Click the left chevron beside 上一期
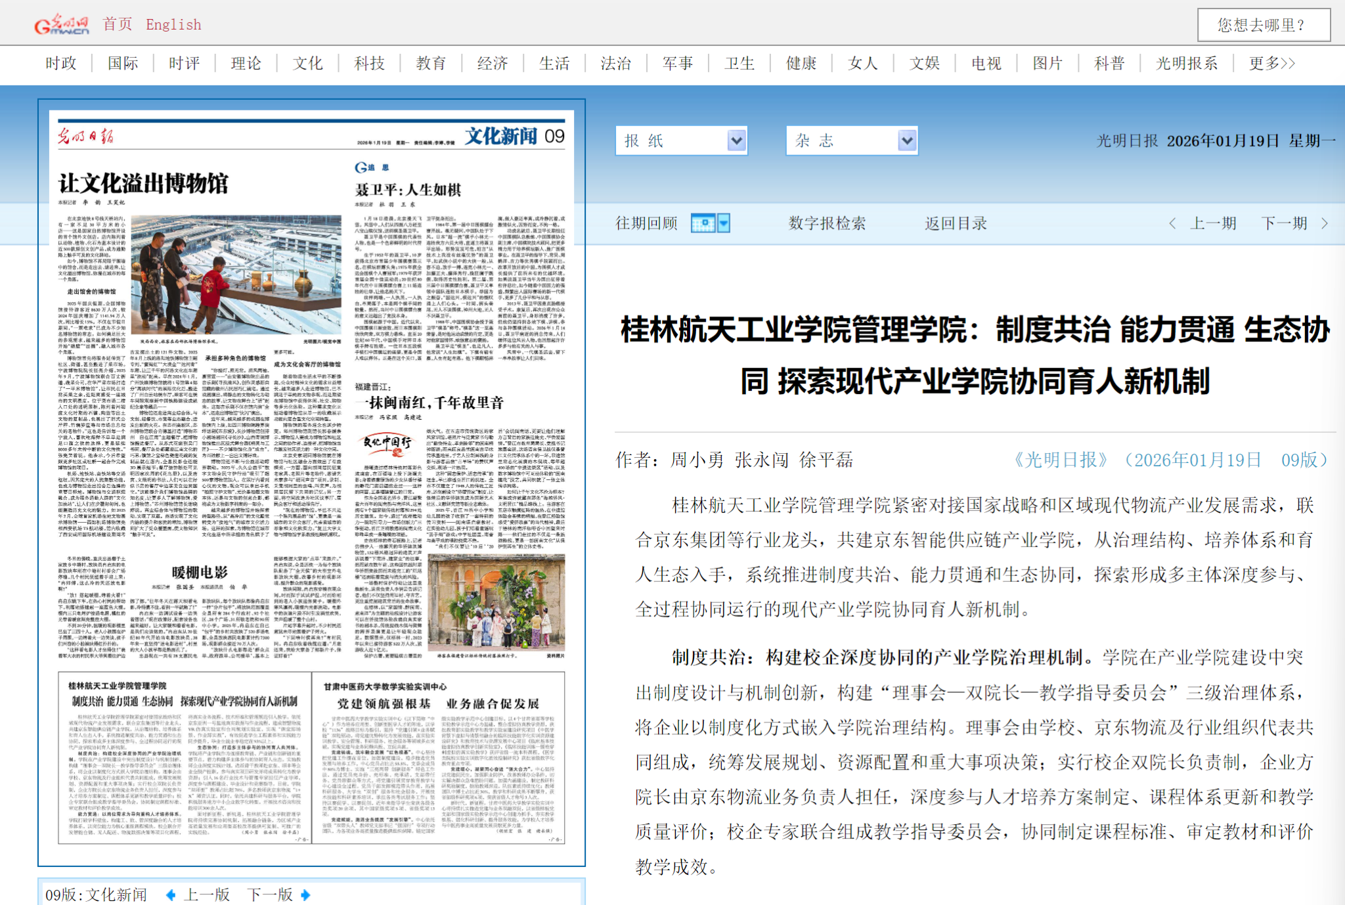Viewport: 1345px width, 905px height. pos(1172,223)
